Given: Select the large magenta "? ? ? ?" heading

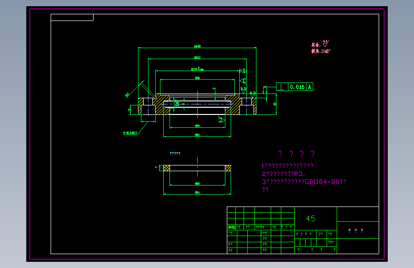Looking at the screenshot, I should [296, 154].
